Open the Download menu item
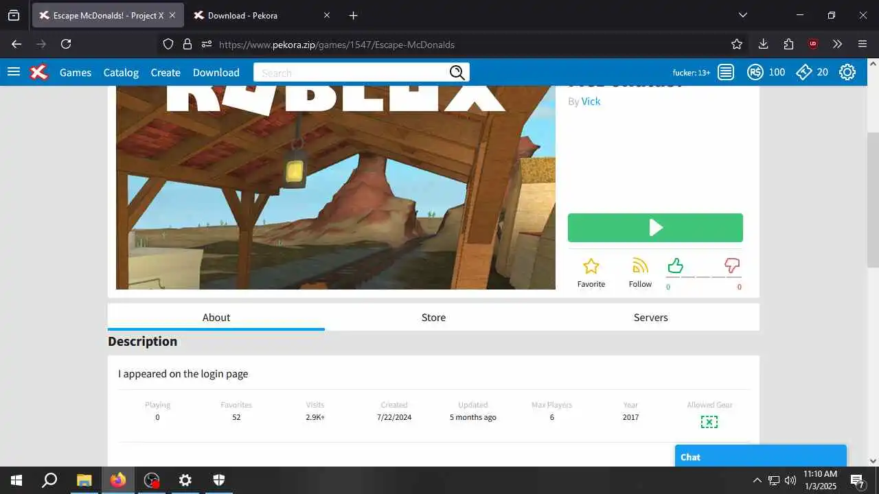The height and width of the screenshot is (494, 879). pos(216,72)
